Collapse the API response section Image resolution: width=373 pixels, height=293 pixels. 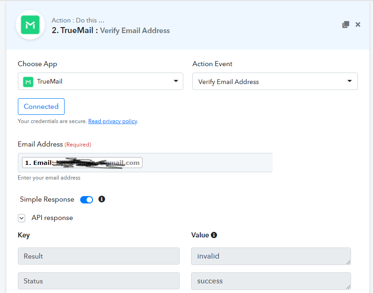point(22,218)
